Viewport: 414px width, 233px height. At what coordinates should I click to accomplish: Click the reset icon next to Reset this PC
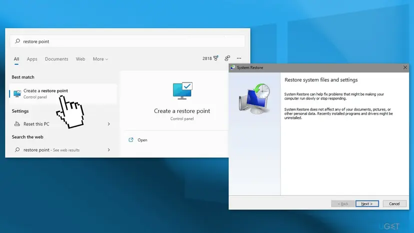point(17,124)
